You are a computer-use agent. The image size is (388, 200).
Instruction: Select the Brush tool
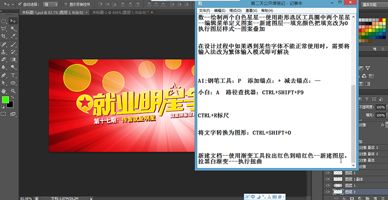pos(13,44)
